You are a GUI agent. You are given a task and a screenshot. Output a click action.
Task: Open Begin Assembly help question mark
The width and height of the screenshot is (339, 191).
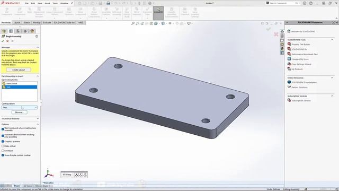(37, 36)
